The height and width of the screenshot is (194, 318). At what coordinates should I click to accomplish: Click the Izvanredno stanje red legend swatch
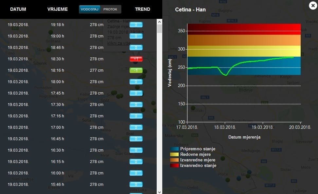pos(174,166)
